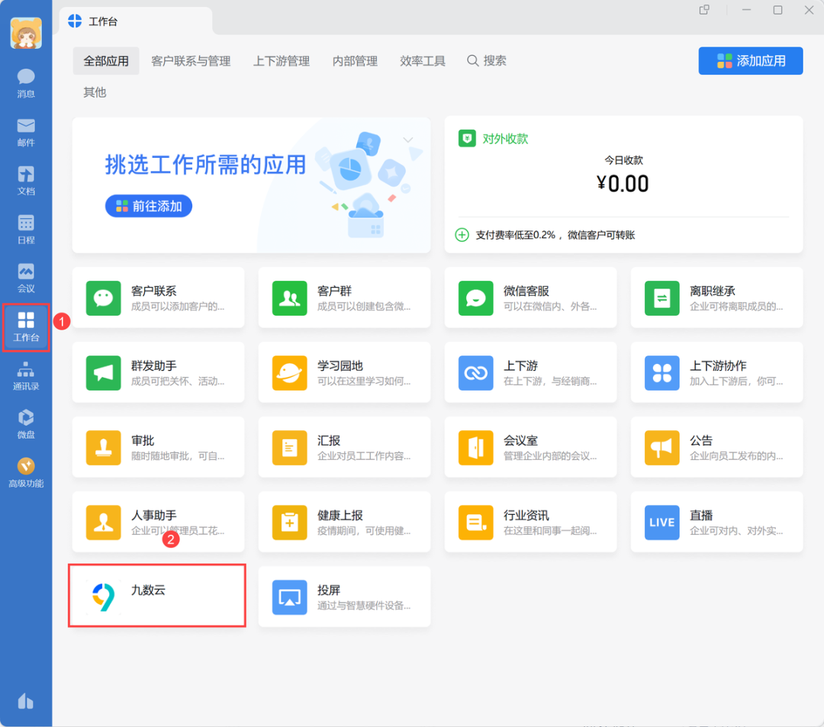This screenshot has height=727, width=824.
Task: Switch to the 效率工具 tab
Action: (423, 61)
